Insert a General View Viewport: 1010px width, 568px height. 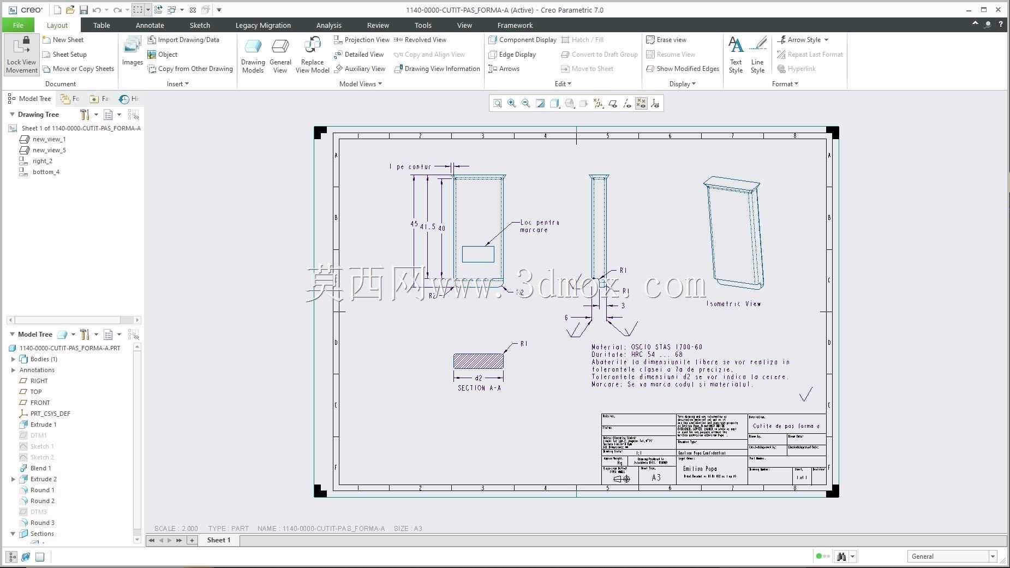click(x=280, y=55)
